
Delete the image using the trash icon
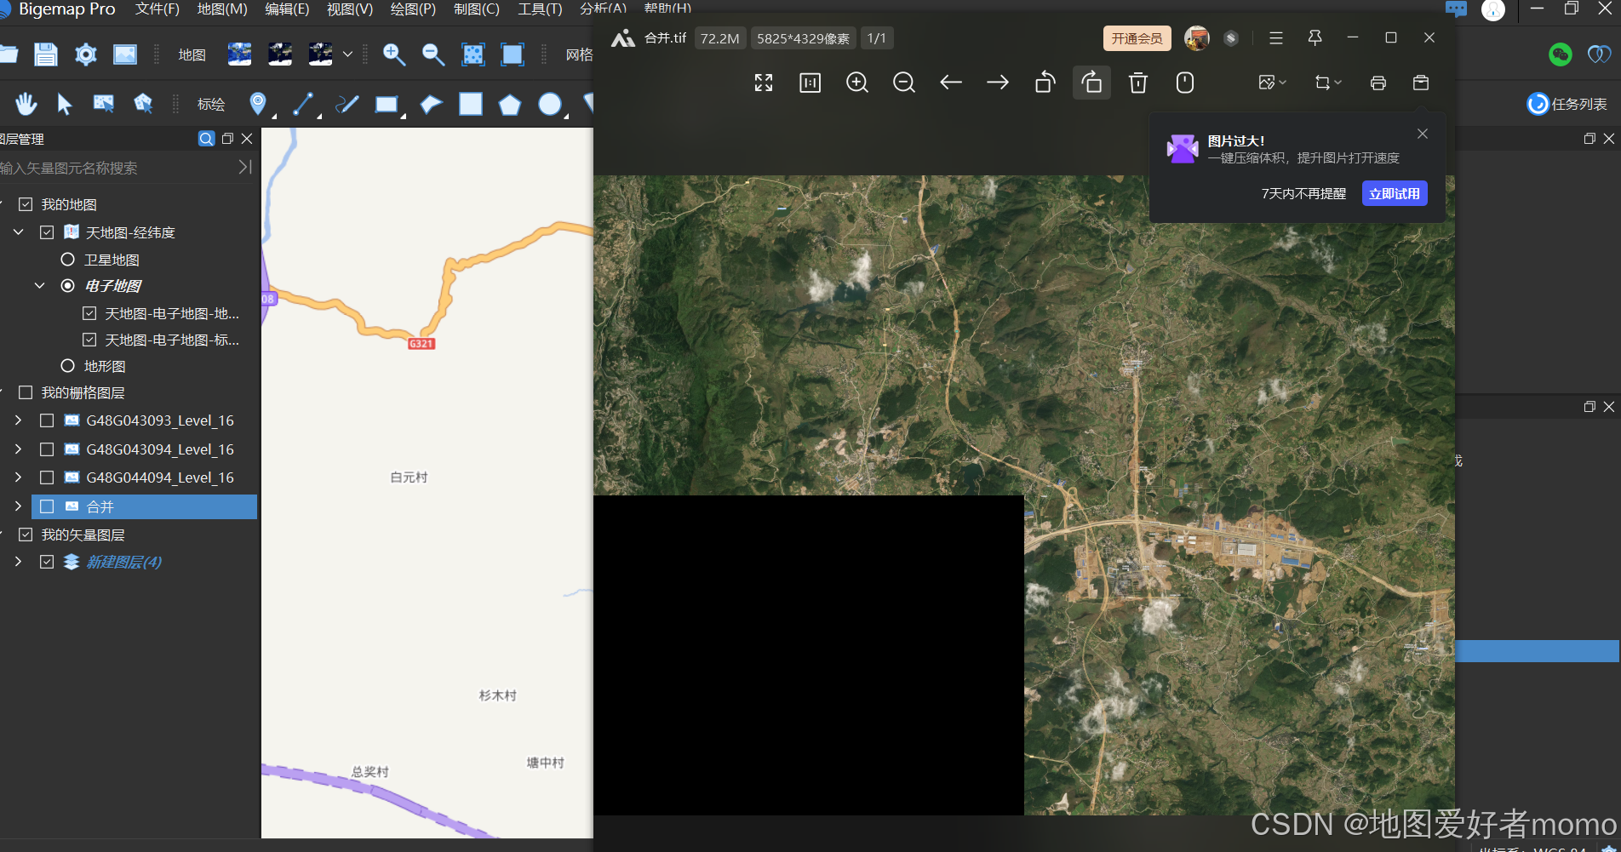[x=1137, y=83]
